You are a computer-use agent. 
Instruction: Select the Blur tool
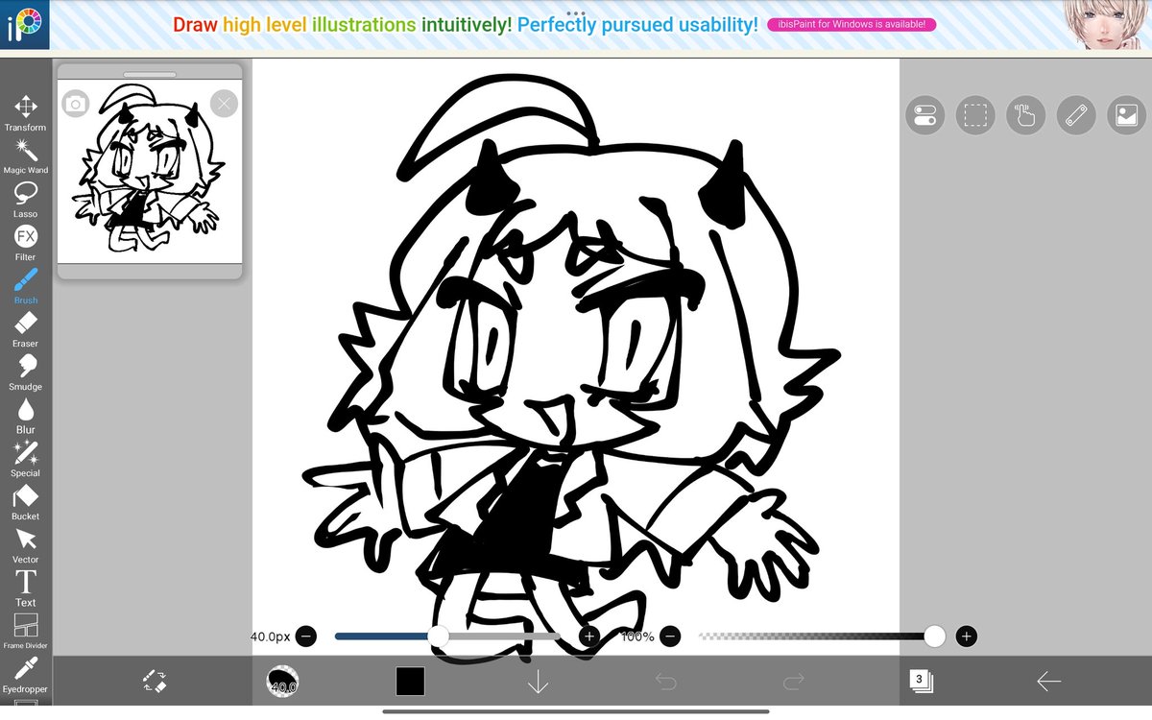(25, 416)
